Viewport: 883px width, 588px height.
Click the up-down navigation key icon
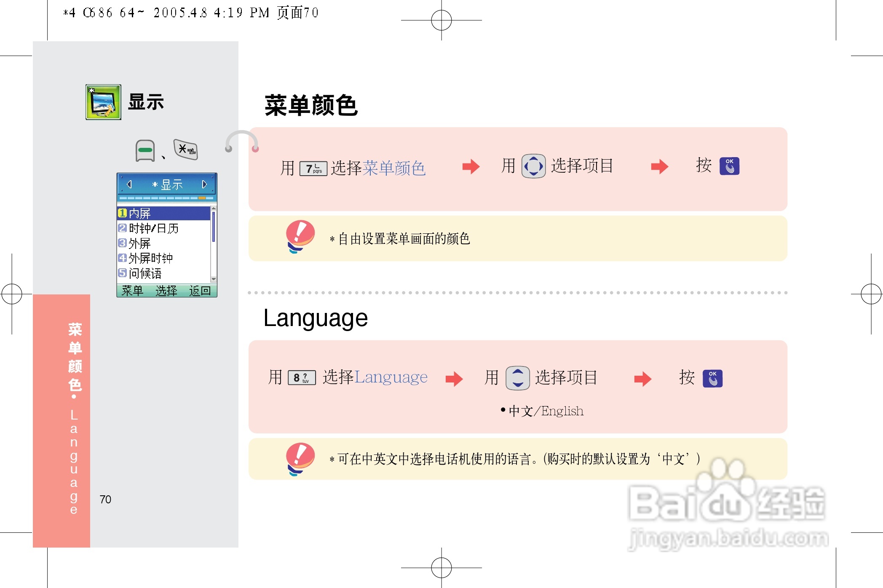pos(517,377)
